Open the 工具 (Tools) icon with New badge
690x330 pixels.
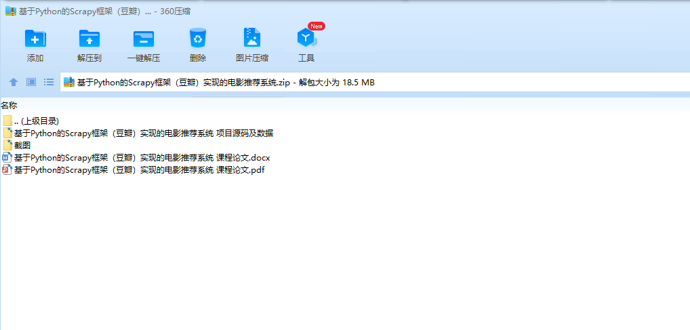tap(306, 38)
